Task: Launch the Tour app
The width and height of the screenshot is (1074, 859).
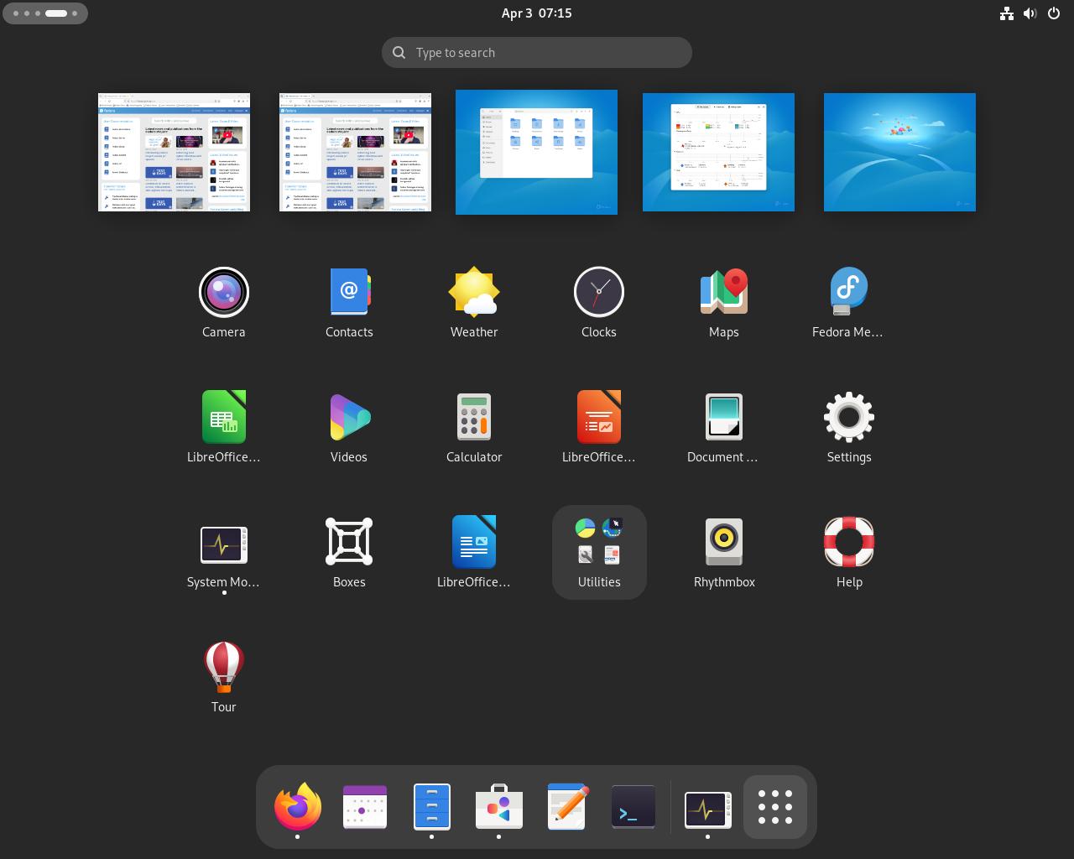Action: point(223,677)
